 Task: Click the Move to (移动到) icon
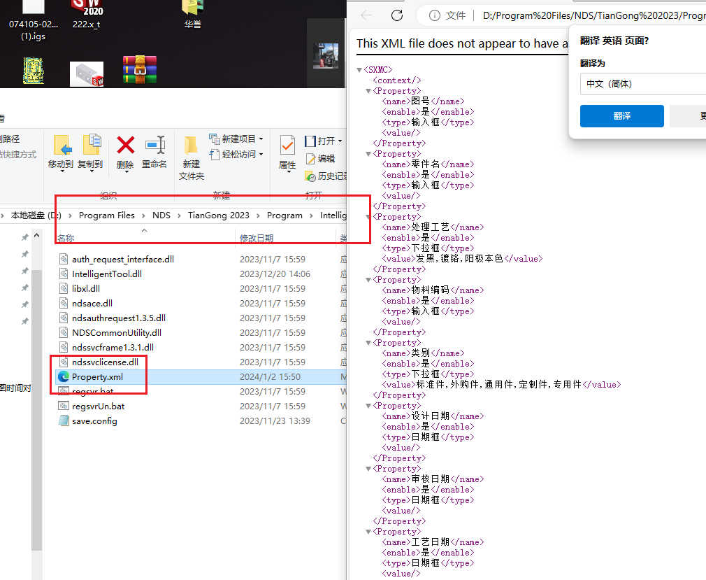[62, 146]
